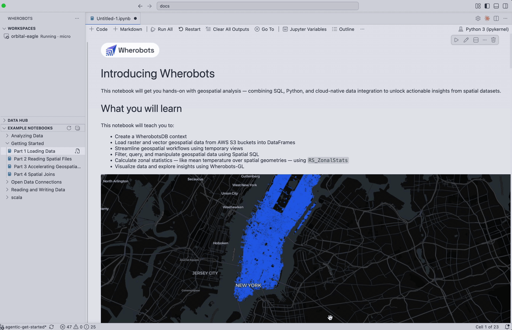Open the notebook Outline
This screenshot has height=330, width=512.
[343, 29]
